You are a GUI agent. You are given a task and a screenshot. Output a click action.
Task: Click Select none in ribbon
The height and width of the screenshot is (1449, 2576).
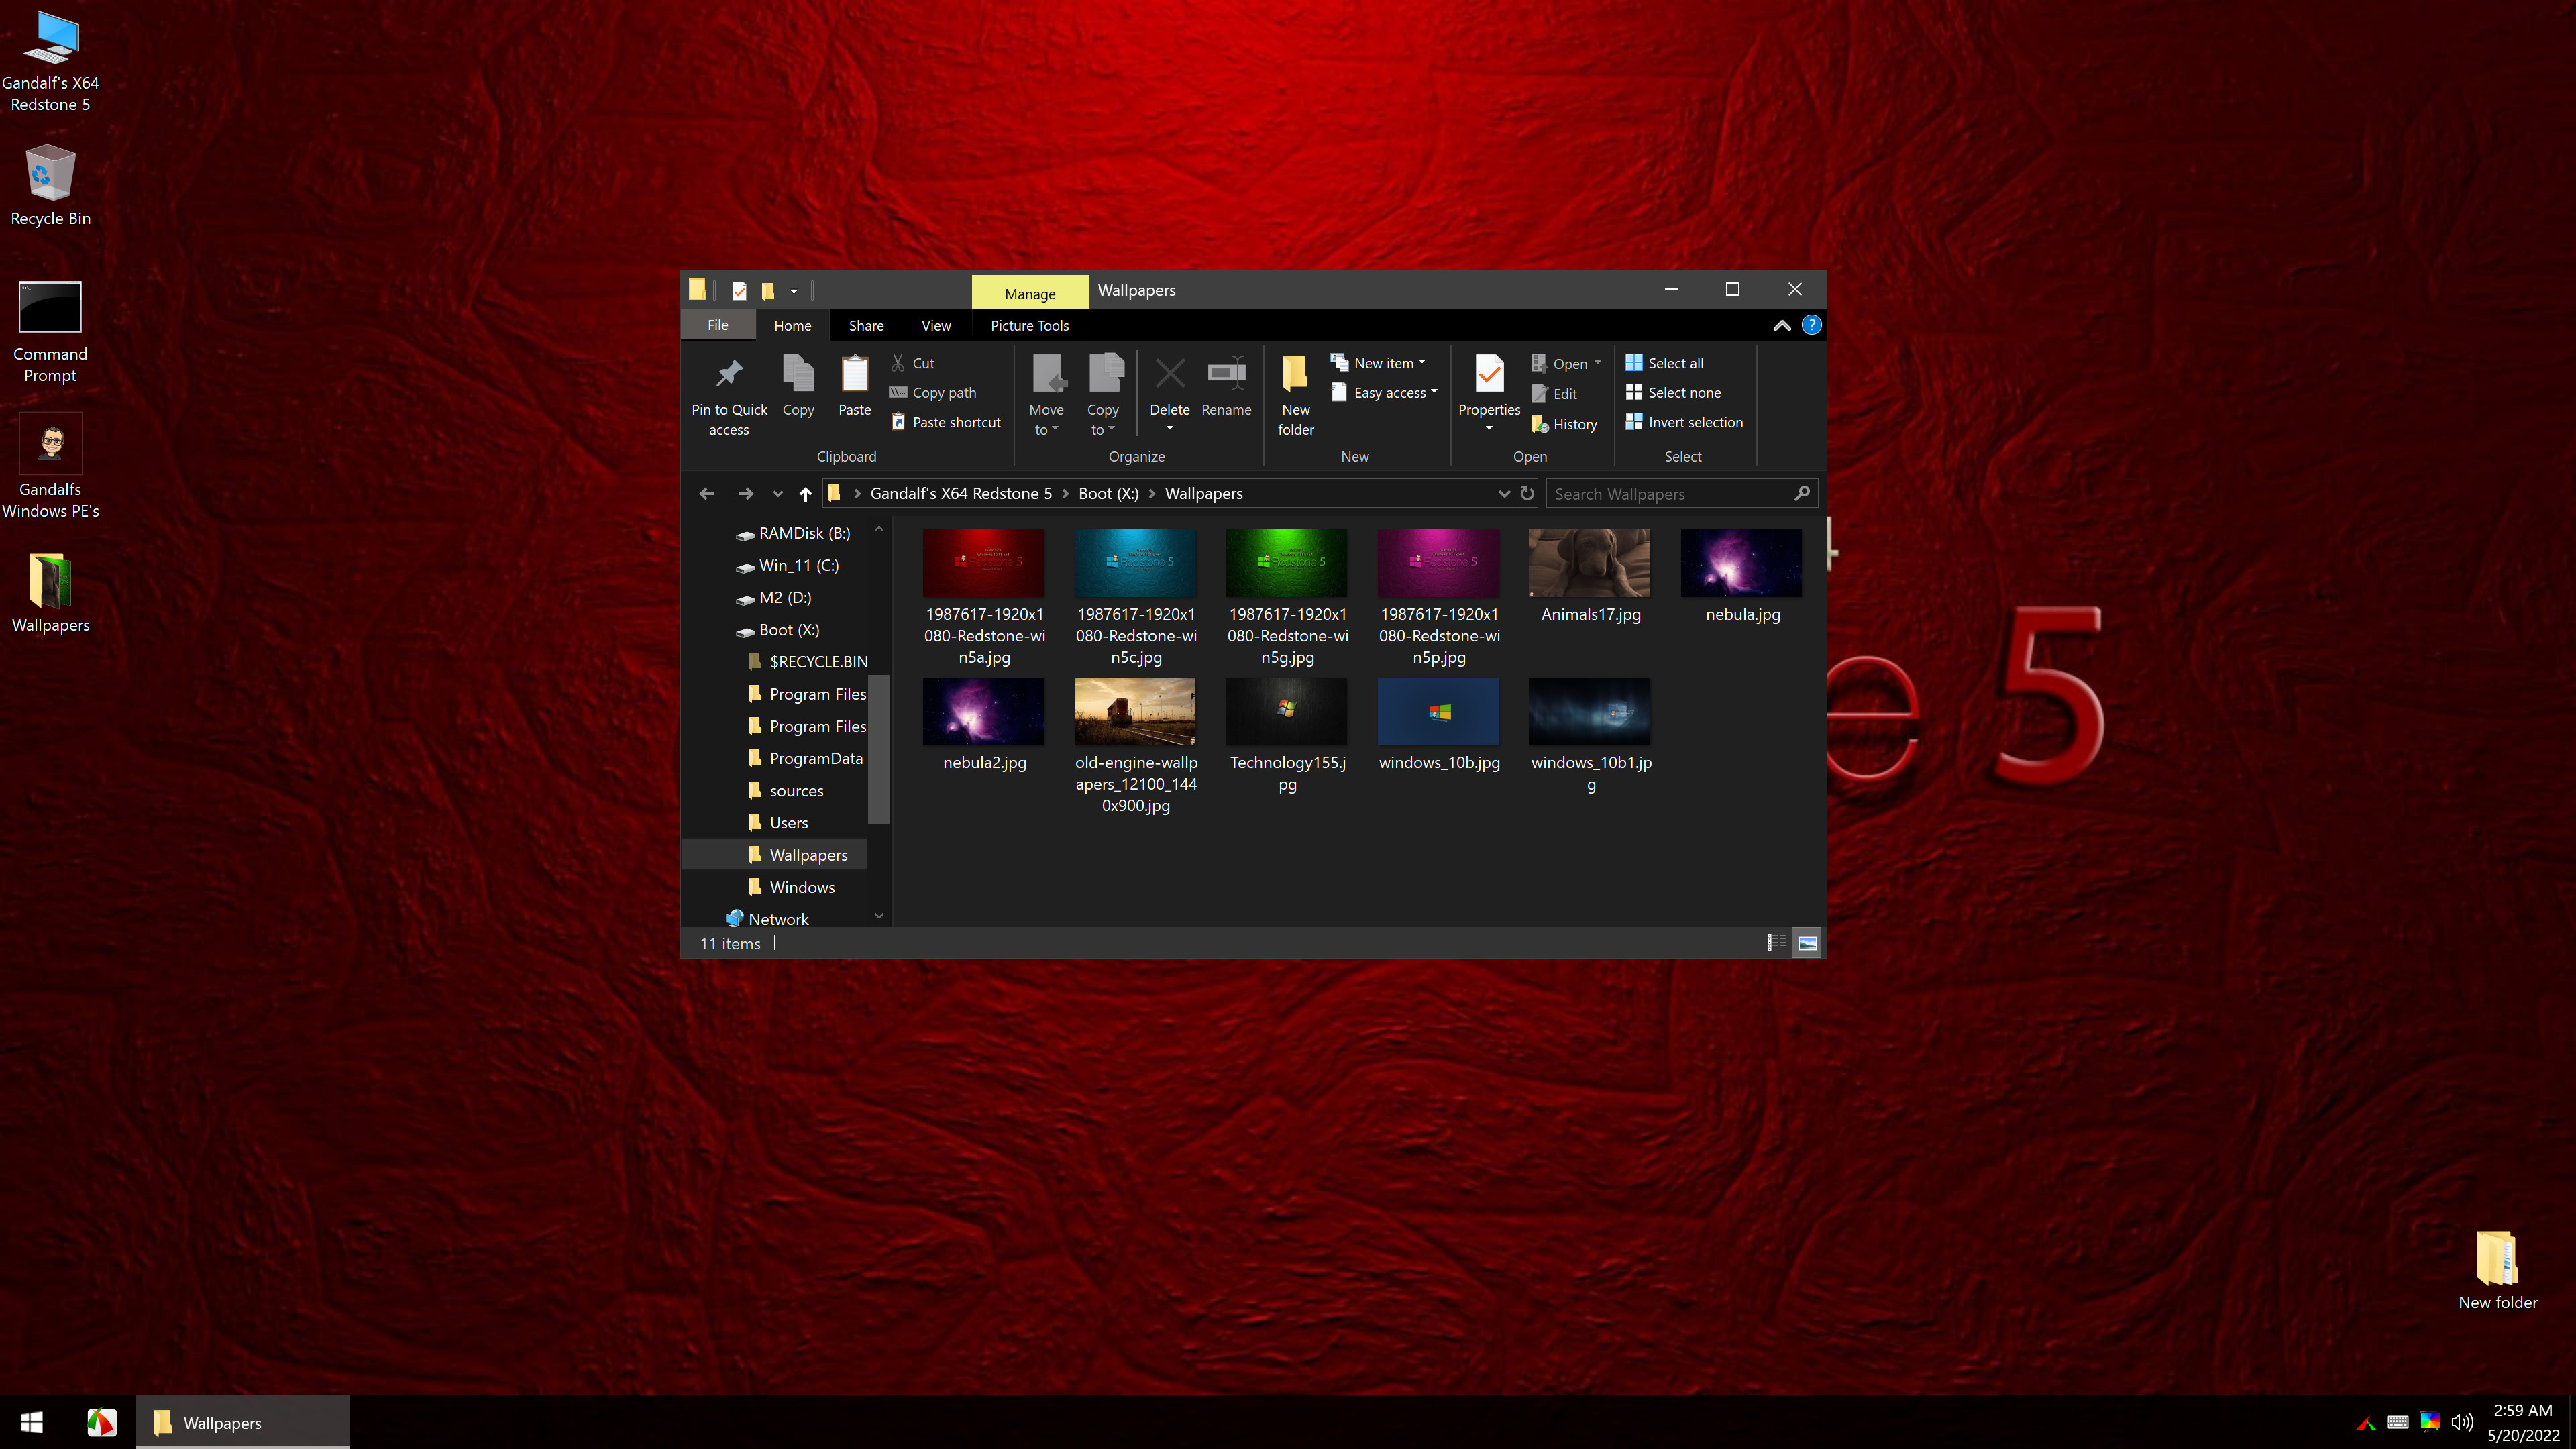point(1673,393)
